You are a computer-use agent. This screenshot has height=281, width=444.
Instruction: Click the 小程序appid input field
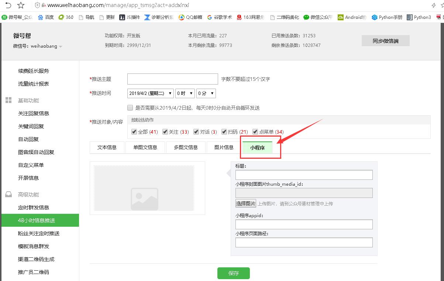(304, 224)
